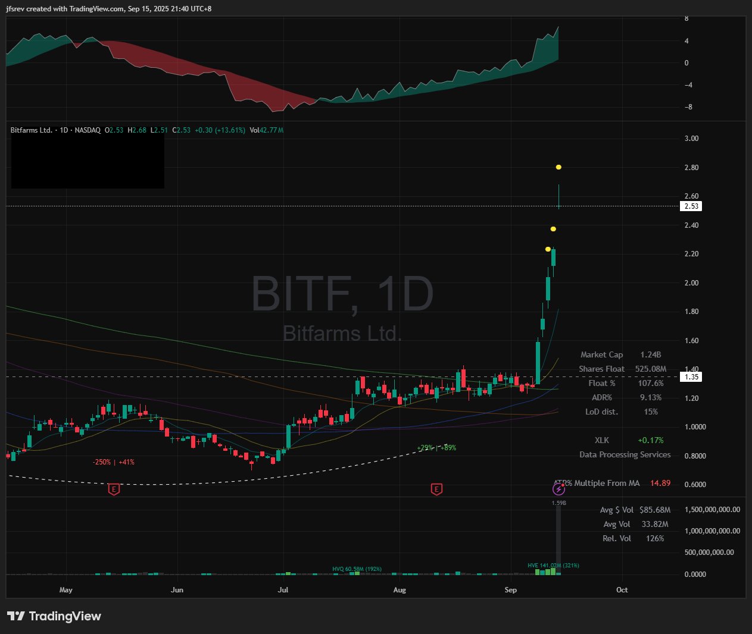Click the close value C2.53
752x634 pixels.
182,130
